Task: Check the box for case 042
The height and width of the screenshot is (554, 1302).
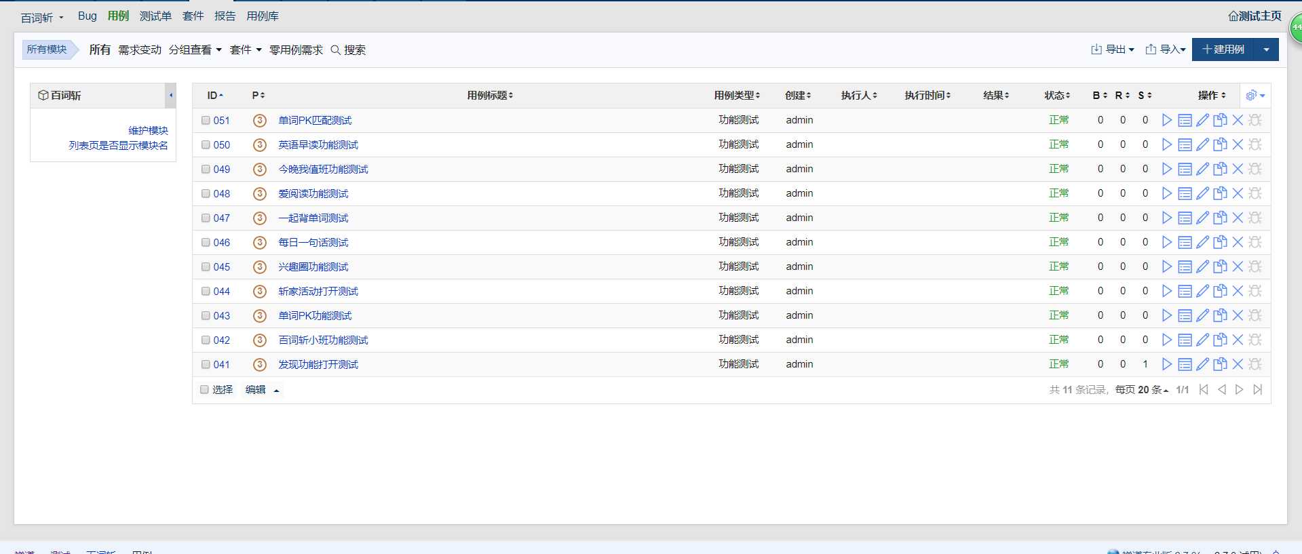Action: click(x=206, y=340)
